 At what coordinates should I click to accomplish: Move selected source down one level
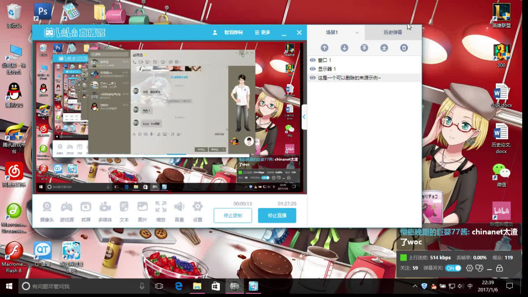[344, 48]
